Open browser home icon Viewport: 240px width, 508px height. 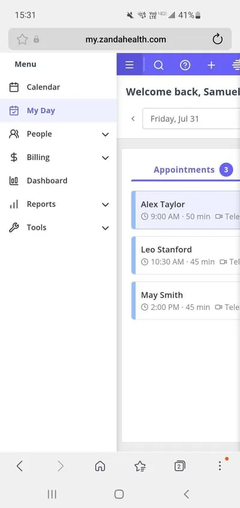[x=100, y=466]
